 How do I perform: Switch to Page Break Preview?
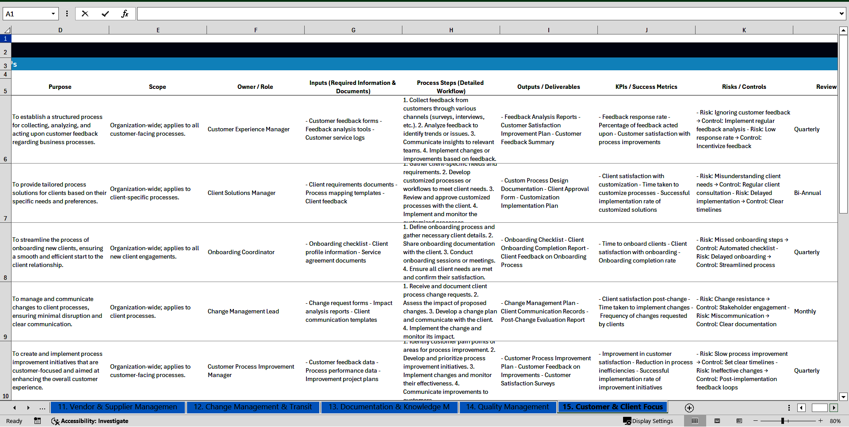(739, 421)
